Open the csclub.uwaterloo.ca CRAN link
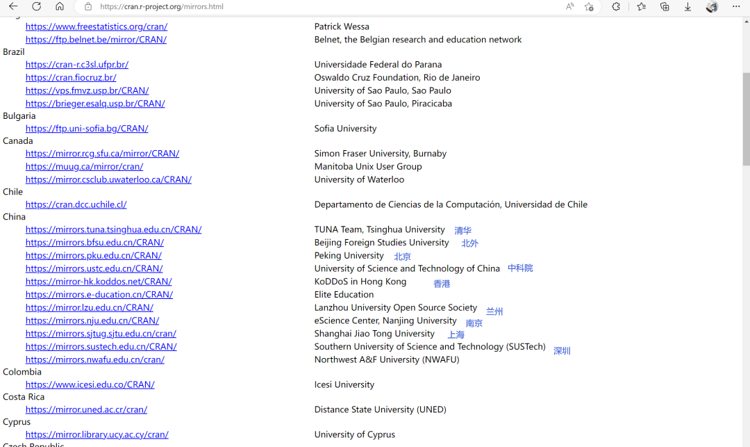 click(108, 179)
